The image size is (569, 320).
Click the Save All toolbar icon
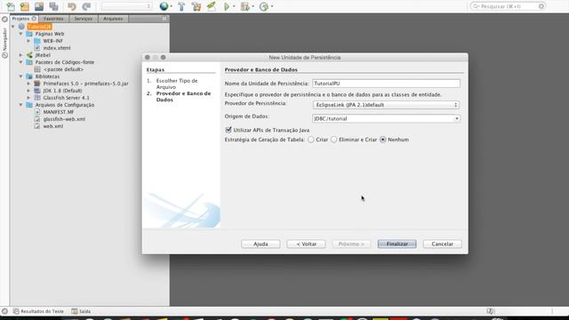point(53,6)
